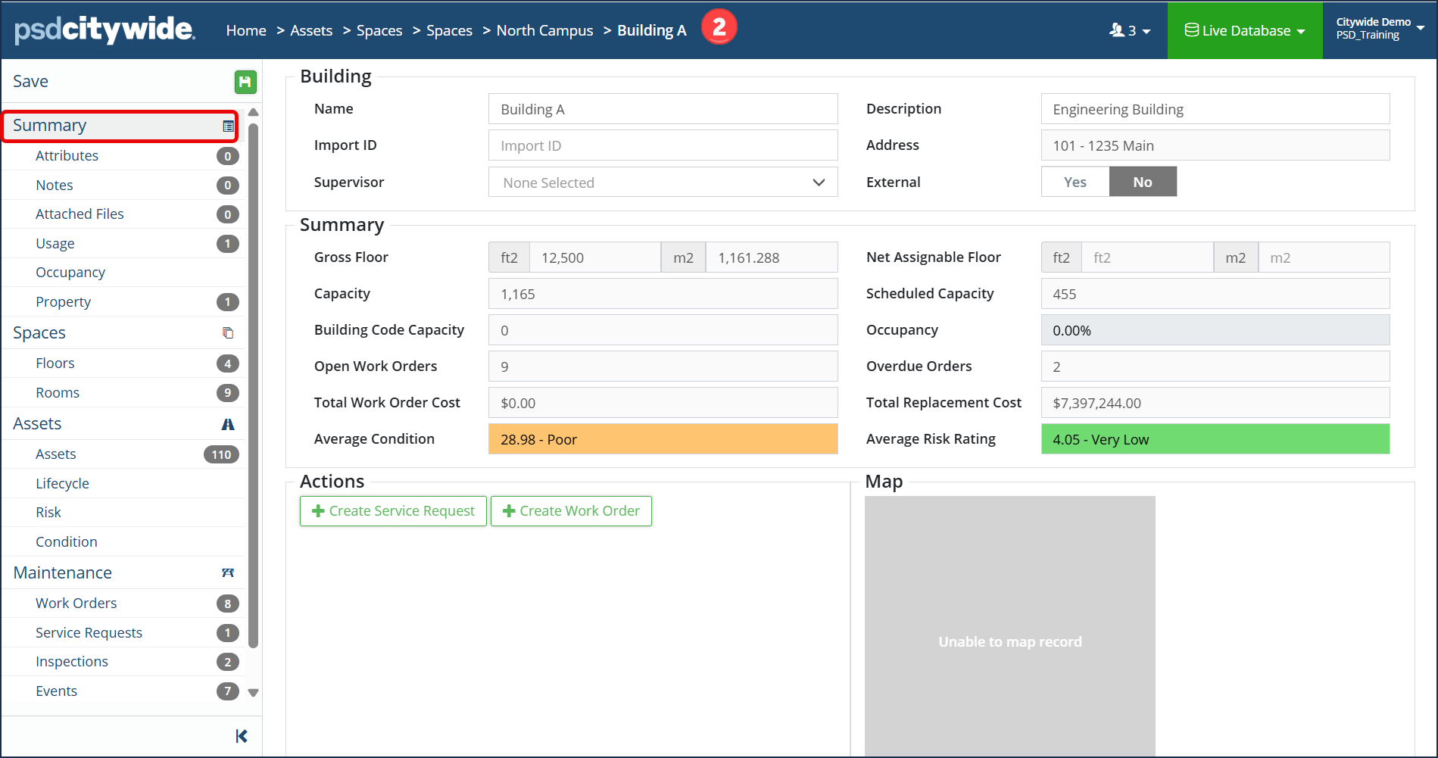Click the Rooms count badge 9

coord(228,393)
